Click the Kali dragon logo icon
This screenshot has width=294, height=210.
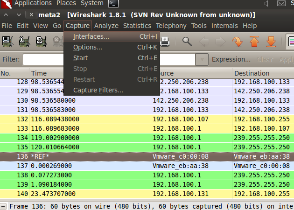tap(7, 4)
